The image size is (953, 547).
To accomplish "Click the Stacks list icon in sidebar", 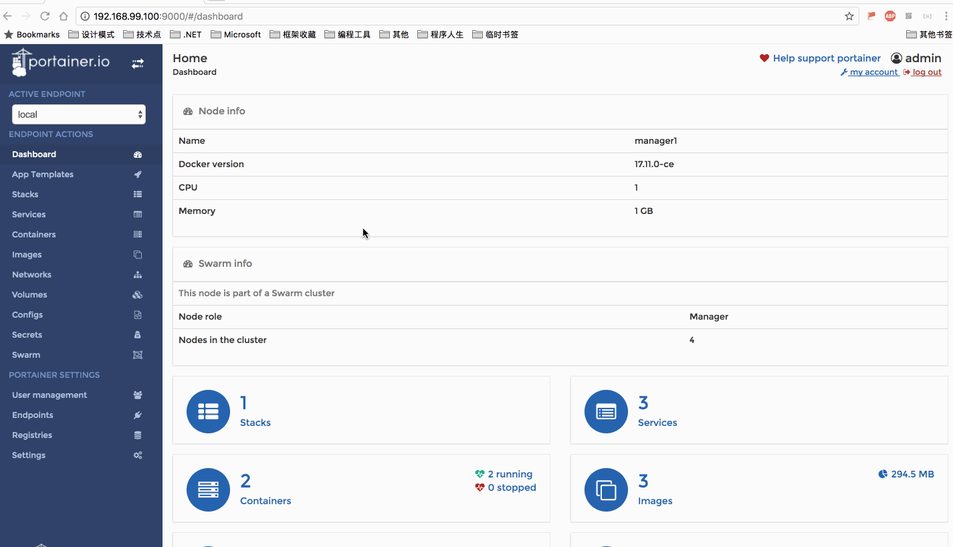I will (x=138, y=195).
